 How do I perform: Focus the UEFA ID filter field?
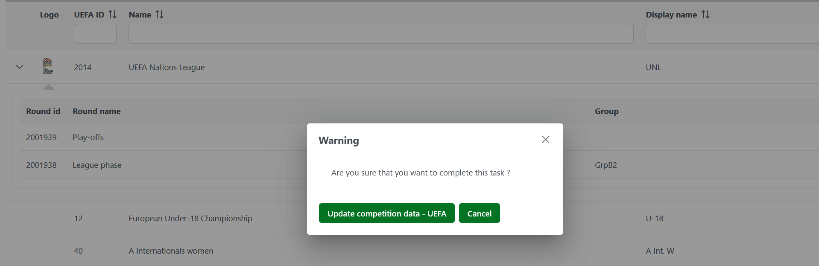[95, 34]
